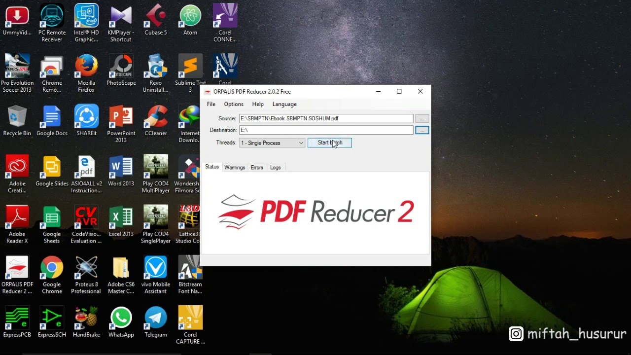Open WhatsApp desktop icon

coord(121,322)
